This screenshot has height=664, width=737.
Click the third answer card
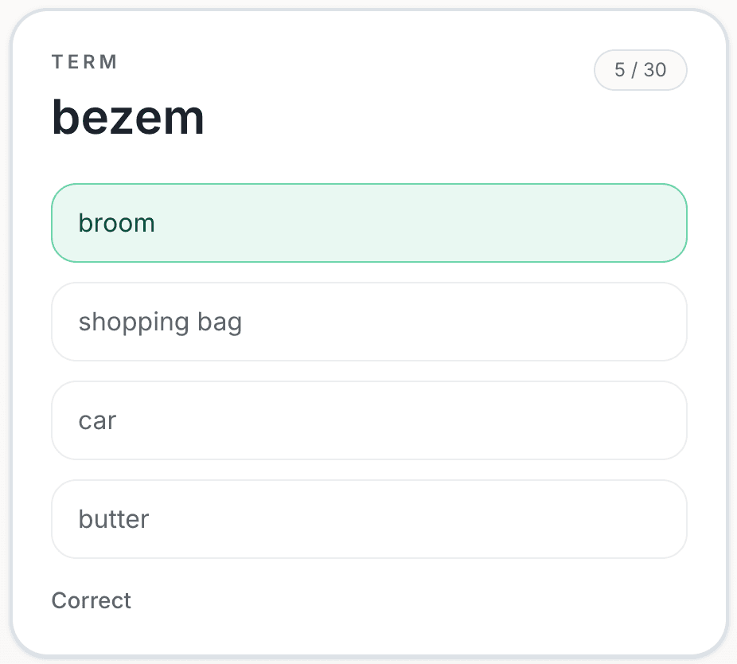(x=368, y=420)
